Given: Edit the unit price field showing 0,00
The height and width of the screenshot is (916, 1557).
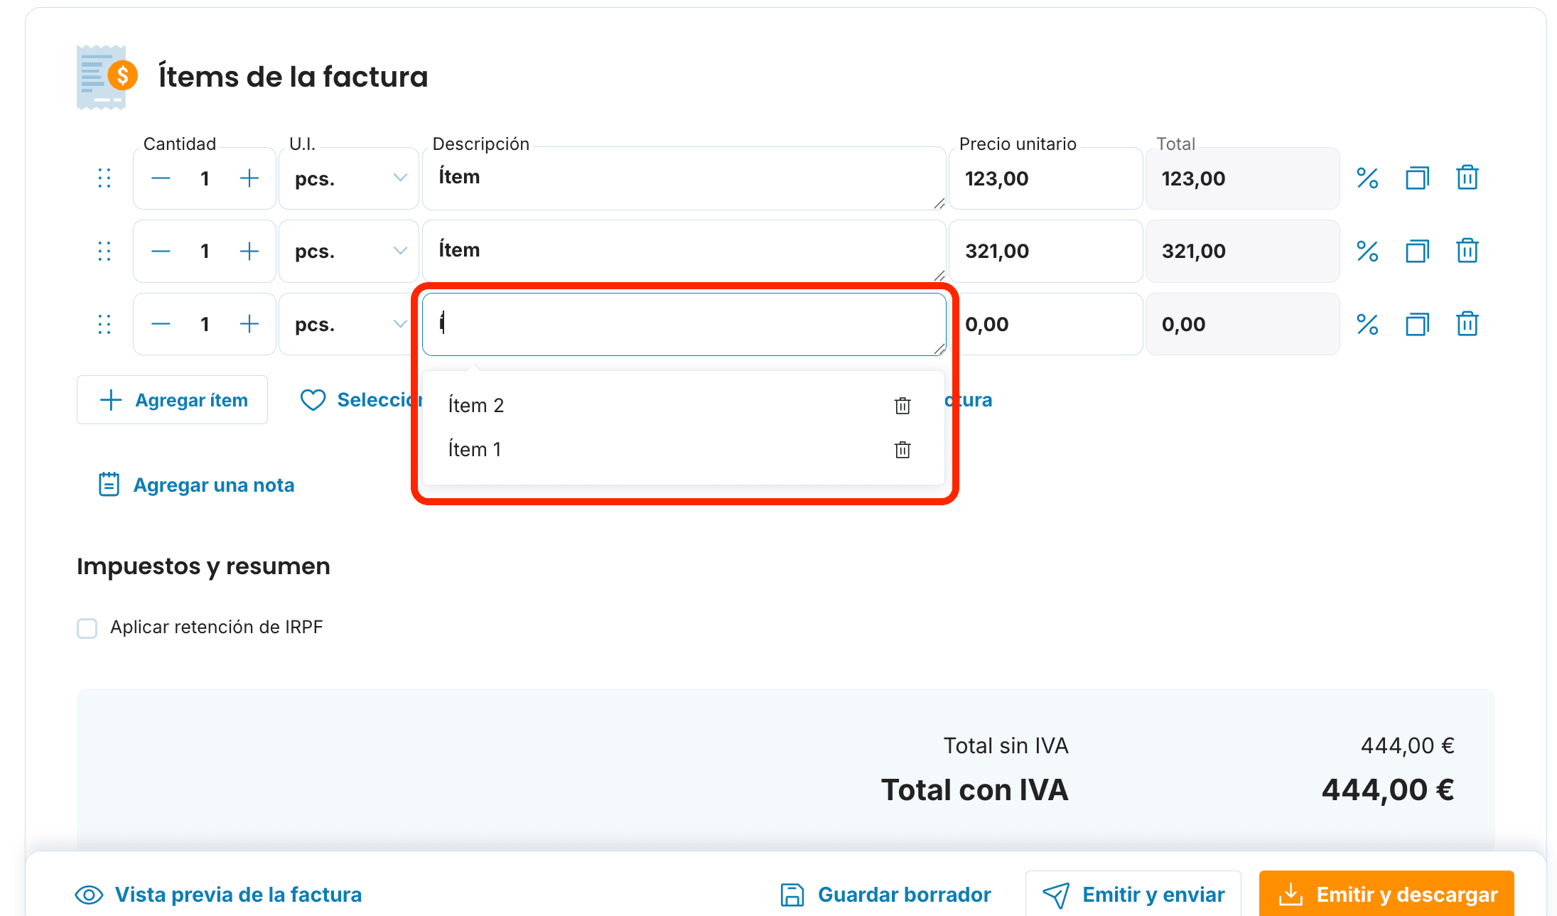Looking at the screenshot, I should click(x=1047, y=324).
